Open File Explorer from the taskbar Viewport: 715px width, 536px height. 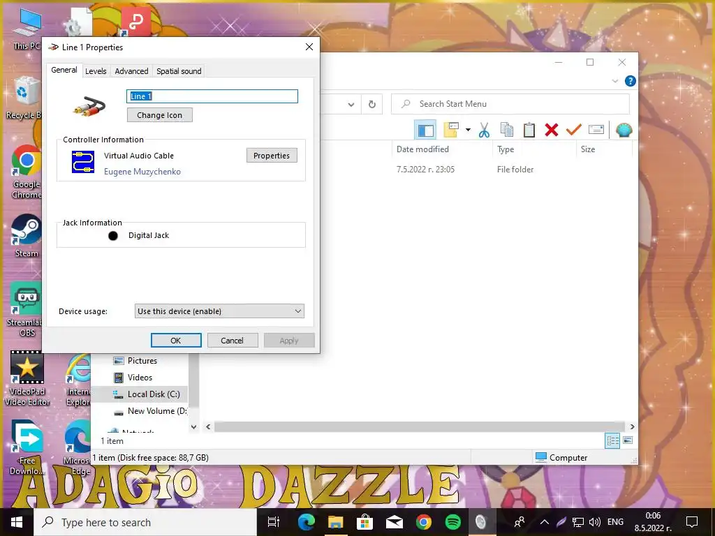click(336, 522)
